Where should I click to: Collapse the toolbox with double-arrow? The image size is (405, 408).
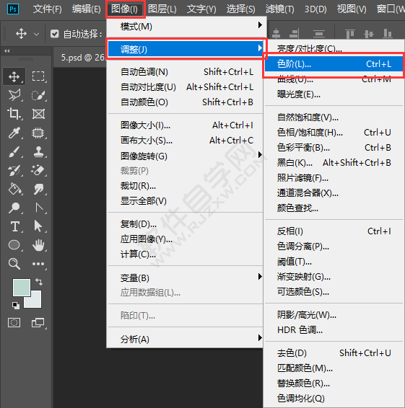click(x=7, y=51)
